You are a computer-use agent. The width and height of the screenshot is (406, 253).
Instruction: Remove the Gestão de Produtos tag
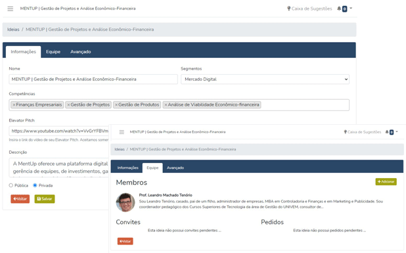coord(116,105)
